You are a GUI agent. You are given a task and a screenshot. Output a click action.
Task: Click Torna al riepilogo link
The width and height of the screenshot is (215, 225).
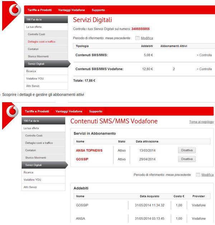click(201, 122)
